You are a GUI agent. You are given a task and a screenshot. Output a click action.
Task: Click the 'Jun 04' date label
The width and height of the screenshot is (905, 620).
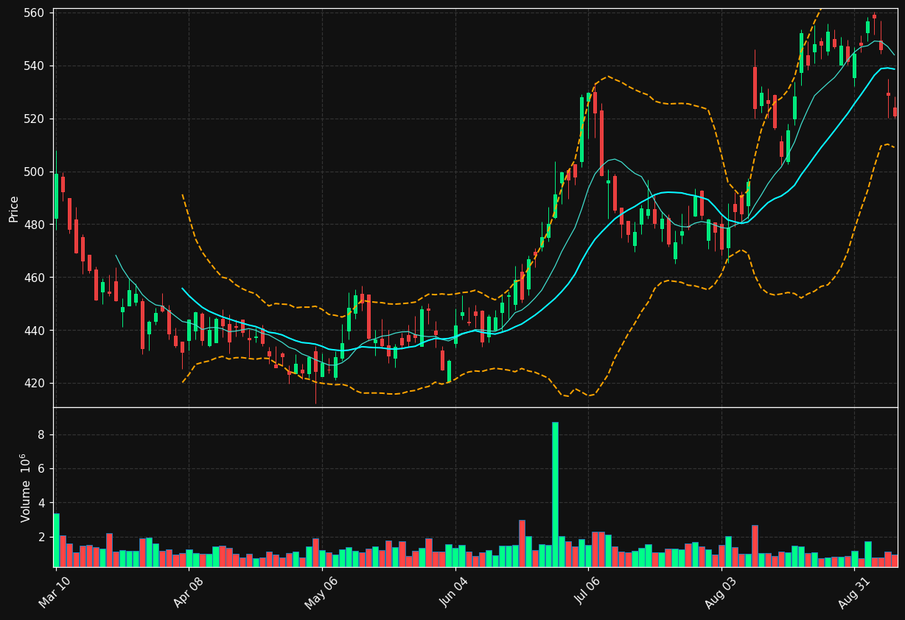[x=454, y=592]
